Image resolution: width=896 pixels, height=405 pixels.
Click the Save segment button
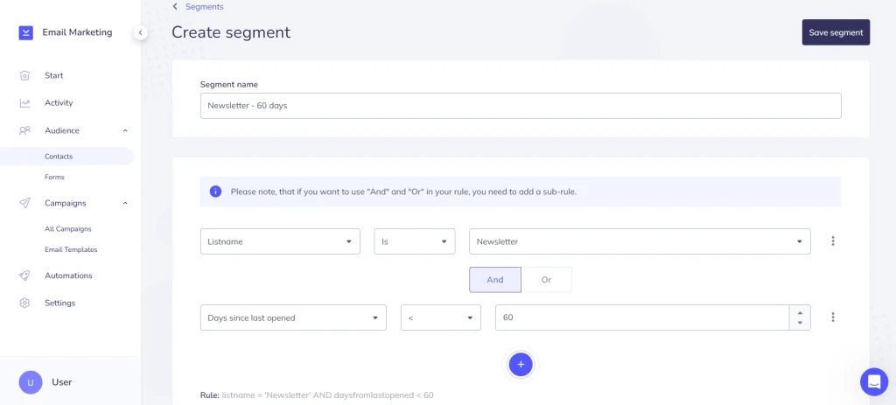[836, 32]
